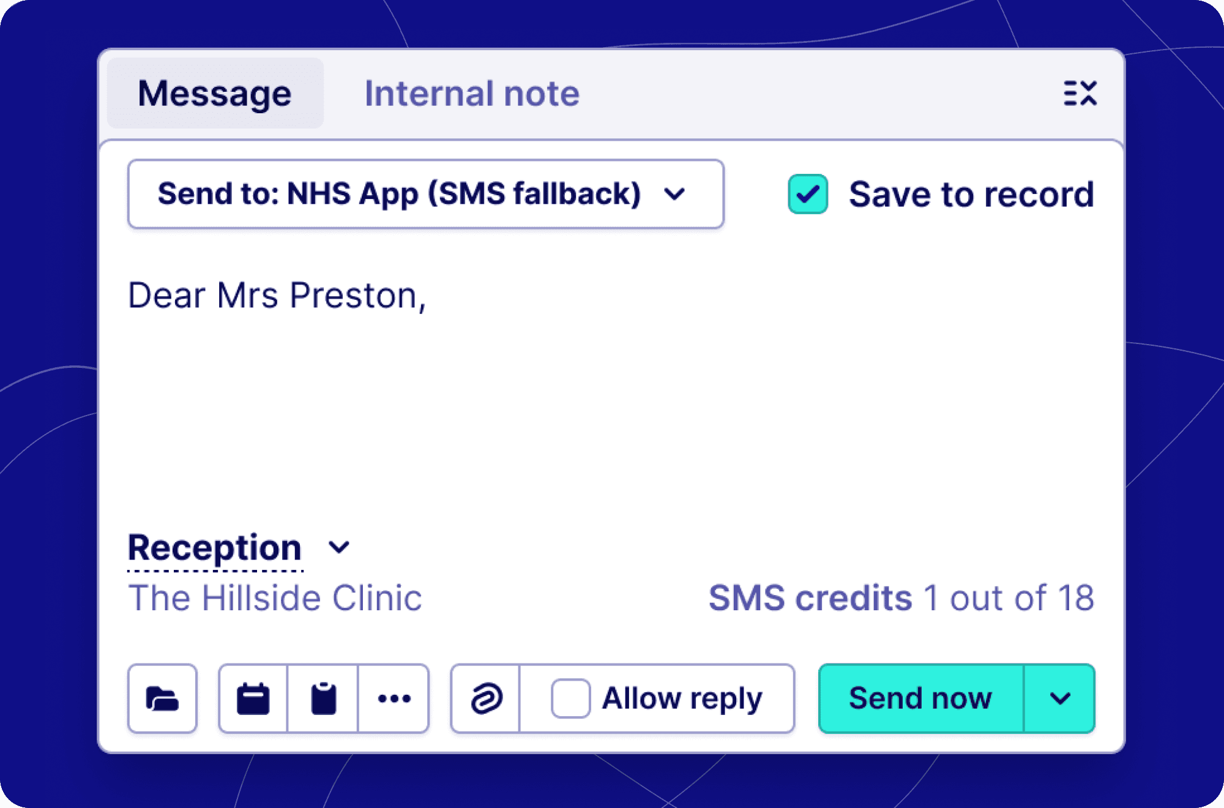The image size is (1224, 808).
Task: Click the paperclip attachment icon
Action: [487, 698]
